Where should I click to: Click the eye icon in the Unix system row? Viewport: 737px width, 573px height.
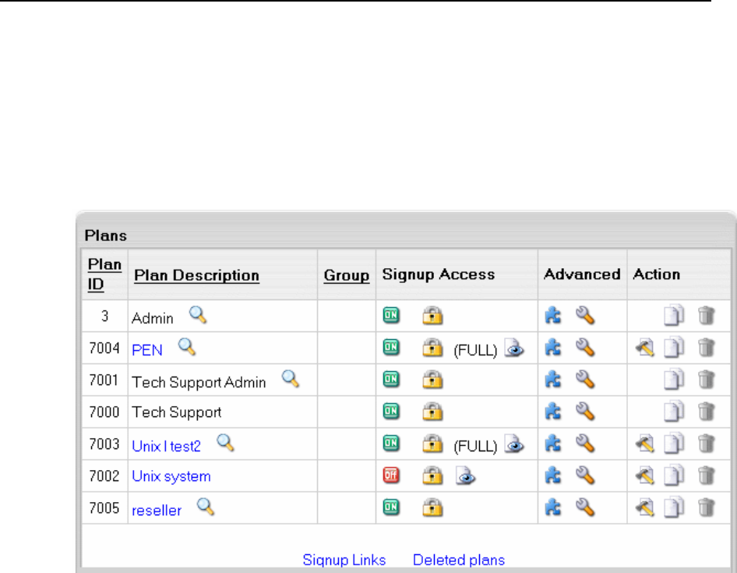click(465, 476)
